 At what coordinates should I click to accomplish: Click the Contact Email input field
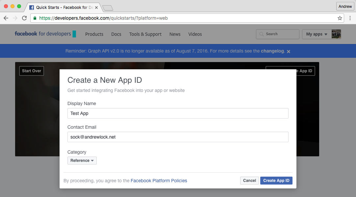(x=178, y=137)
